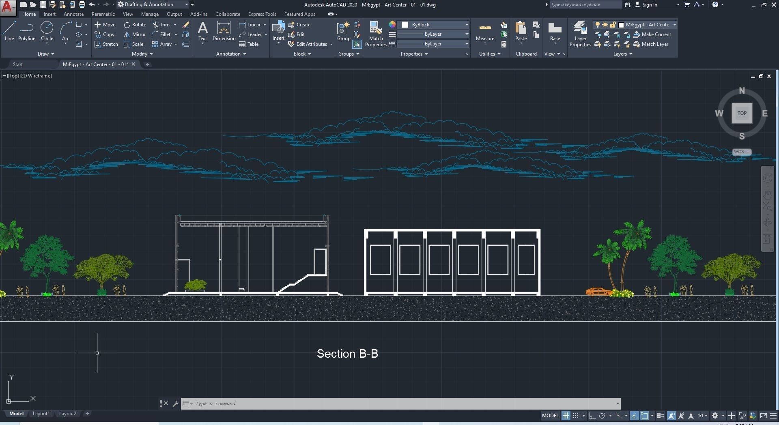Click the Move tool
This screenshot has height=425, width=779.
point(105,25)
